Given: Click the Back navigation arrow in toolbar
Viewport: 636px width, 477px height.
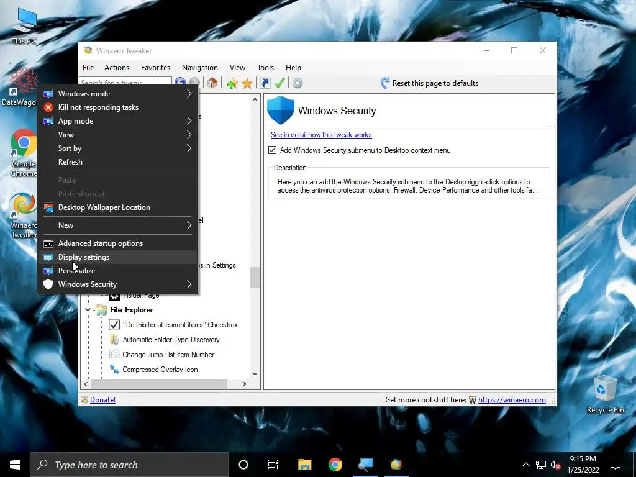Looking at the screenshot, I should 179,83.
